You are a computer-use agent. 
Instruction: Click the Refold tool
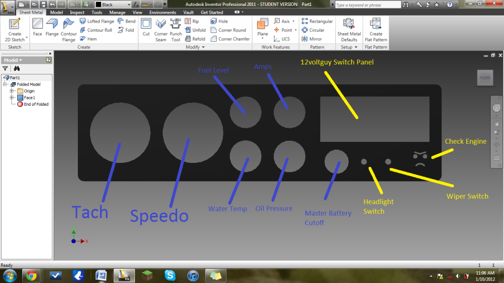tap(195, 39)
